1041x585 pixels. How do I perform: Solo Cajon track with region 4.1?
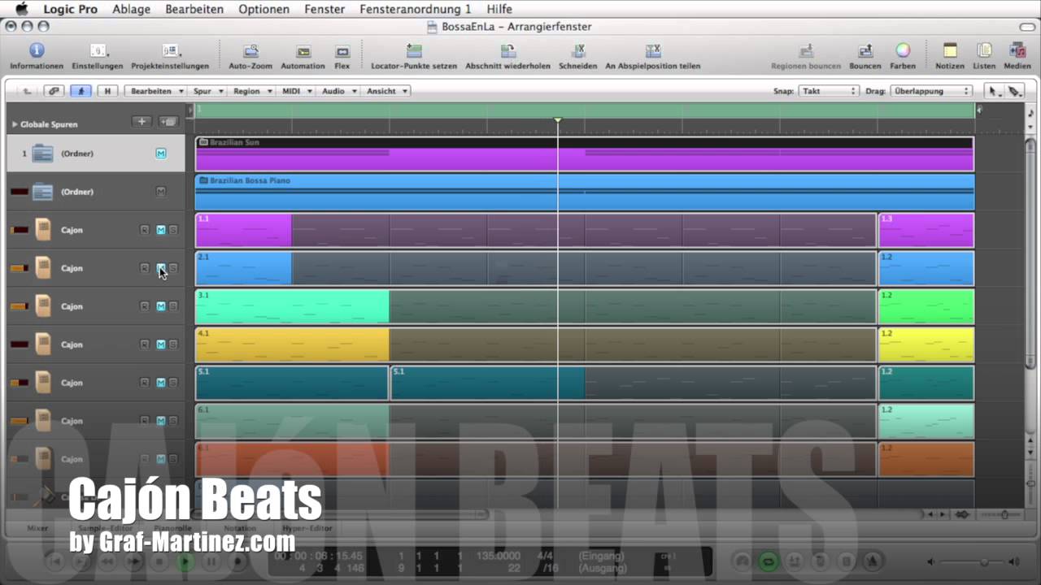172,344
